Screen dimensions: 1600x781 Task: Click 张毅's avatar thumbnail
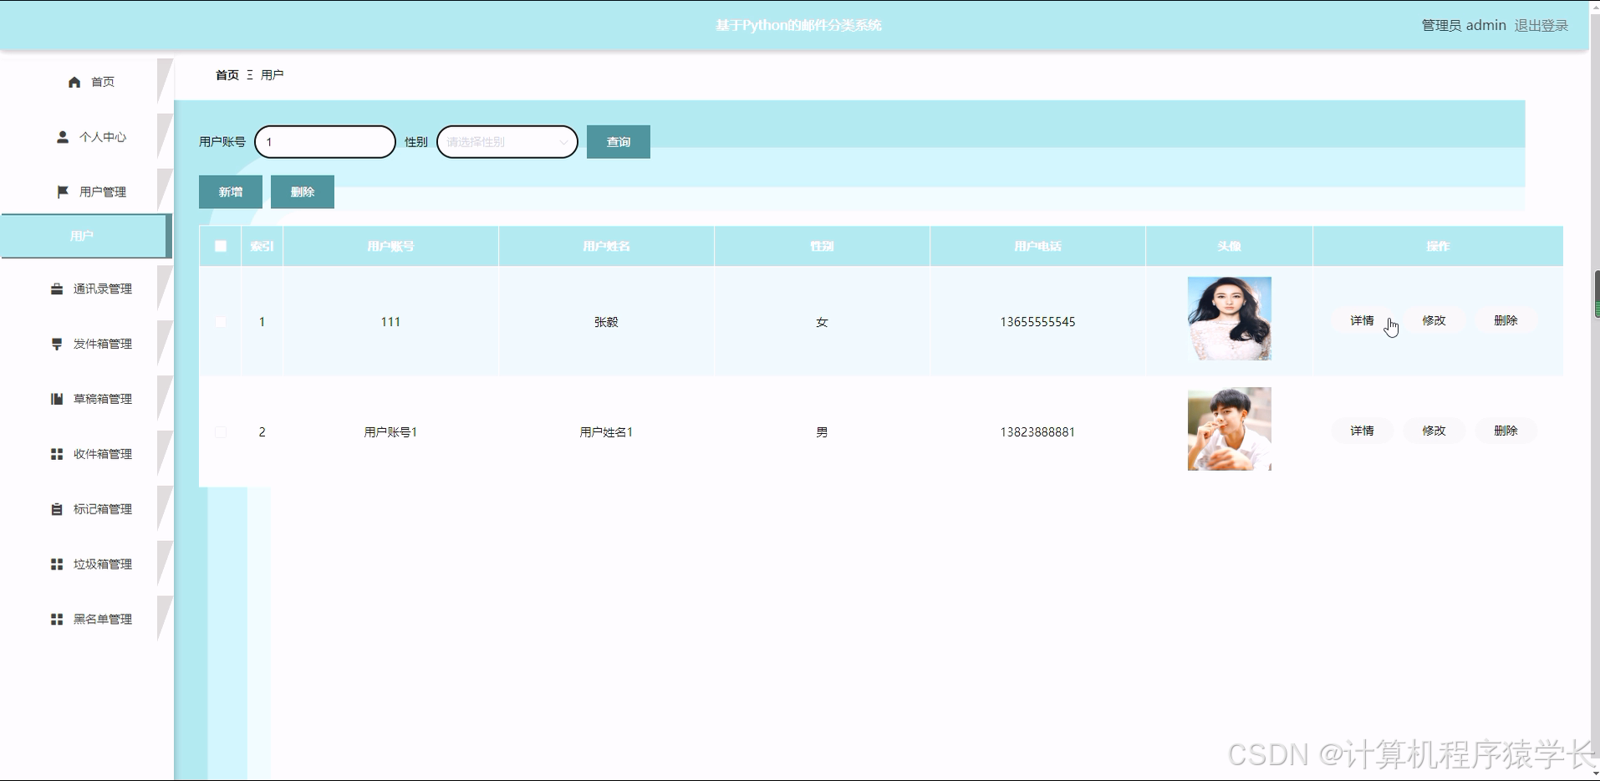pyautogui.click(x=1229, y=319)
